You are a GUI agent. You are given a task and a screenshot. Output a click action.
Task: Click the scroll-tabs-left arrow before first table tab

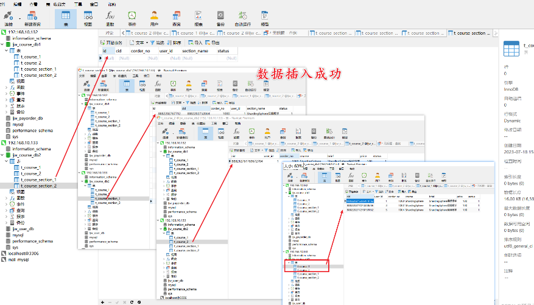[123, 33]
